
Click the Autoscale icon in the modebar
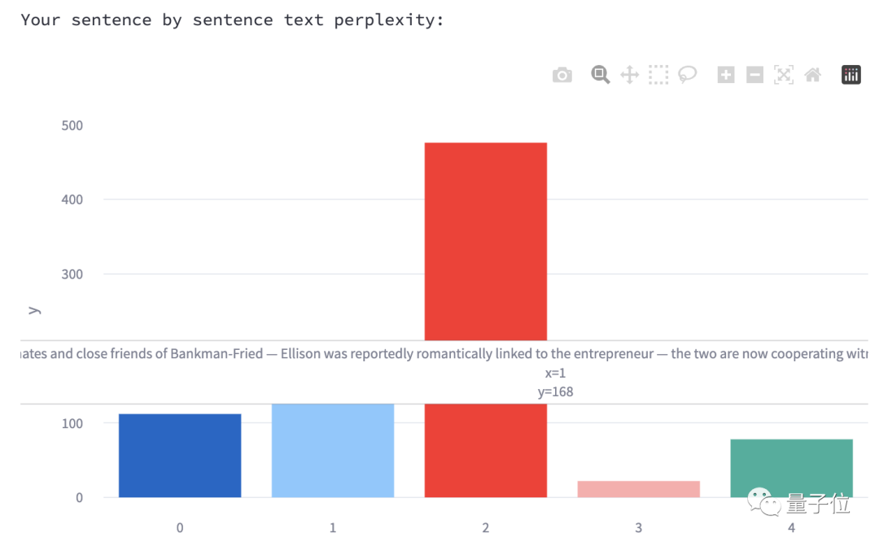783,76
